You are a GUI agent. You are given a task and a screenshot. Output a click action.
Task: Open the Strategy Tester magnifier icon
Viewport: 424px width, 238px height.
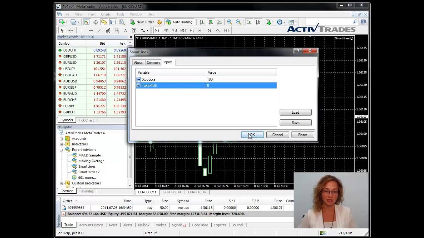point(122,22)
